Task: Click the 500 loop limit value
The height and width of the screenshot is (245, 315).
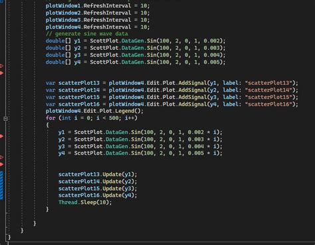Action: point(114,118)
